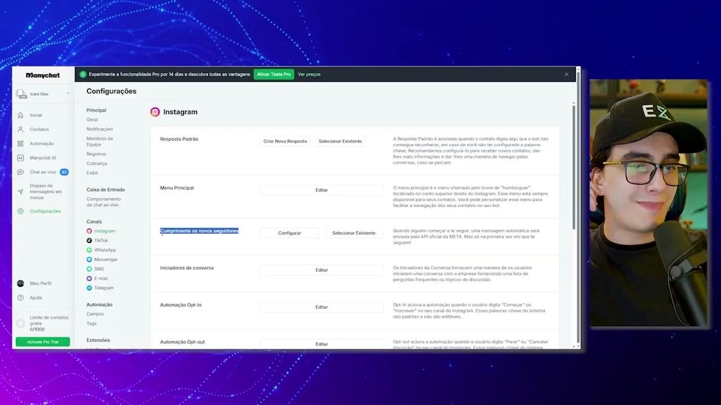Open the Automação sidebar icon
Image resolution: width=721 pixels, height=405 pixels.
click(x=20, y=143)
